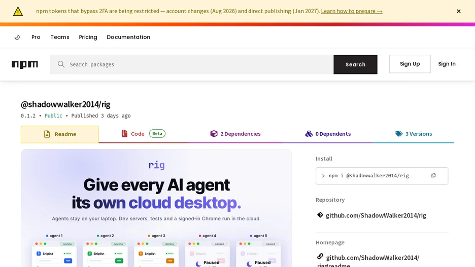Click the Dependencies cube icon
475x267 pixels.
214,134
